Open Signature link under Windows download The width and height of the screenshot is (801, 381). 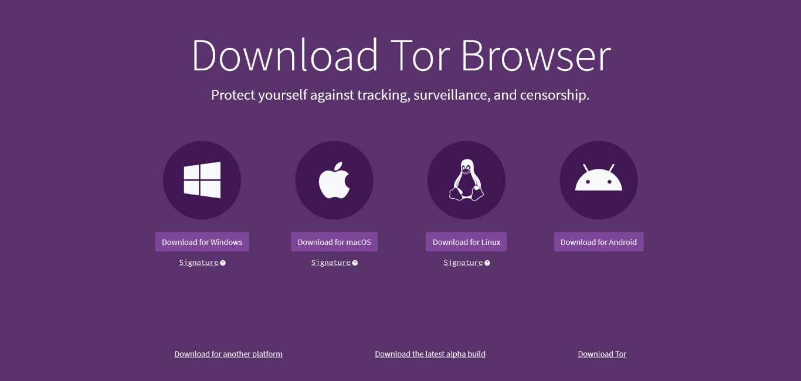(x=199, y=263)
